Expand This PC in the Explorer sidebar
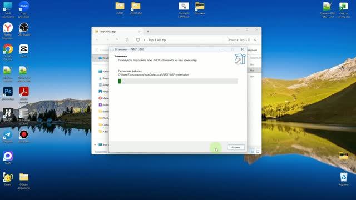The width and height of the screenshot is (356, 200). pos(95,144)
